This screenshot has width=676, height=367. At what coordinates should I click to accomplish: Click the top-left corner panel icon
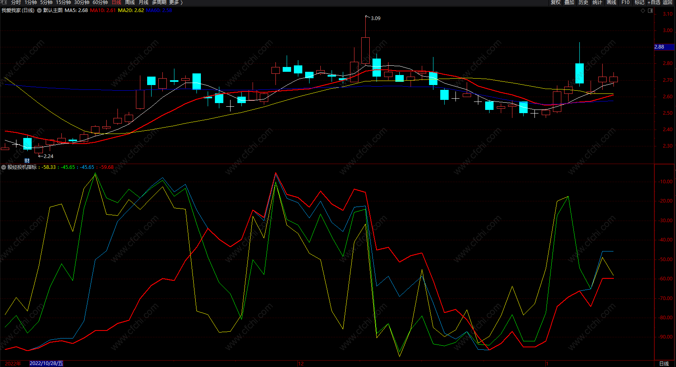pos(4,2)
